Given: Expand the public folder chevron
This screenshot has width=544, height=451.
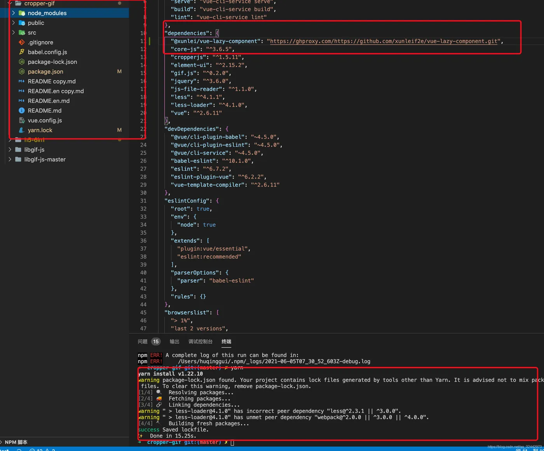Looking at the screenshot, I should (x=14, y=23).
